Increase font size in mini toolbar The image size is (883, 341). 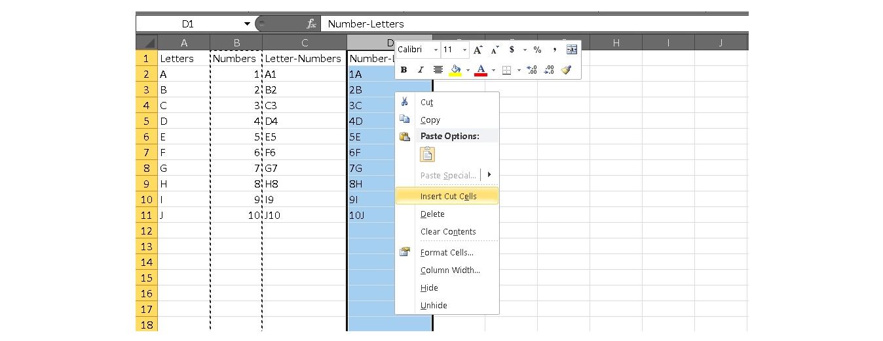478,50
